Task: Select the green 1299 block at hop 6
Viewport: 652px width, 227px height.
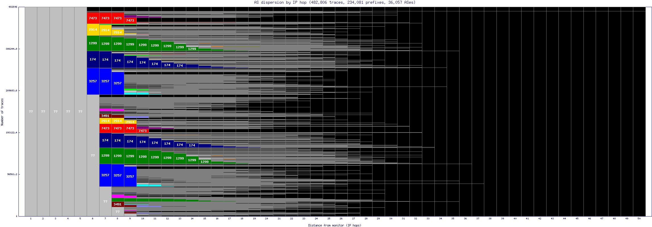Action: (x=93, y=43)
